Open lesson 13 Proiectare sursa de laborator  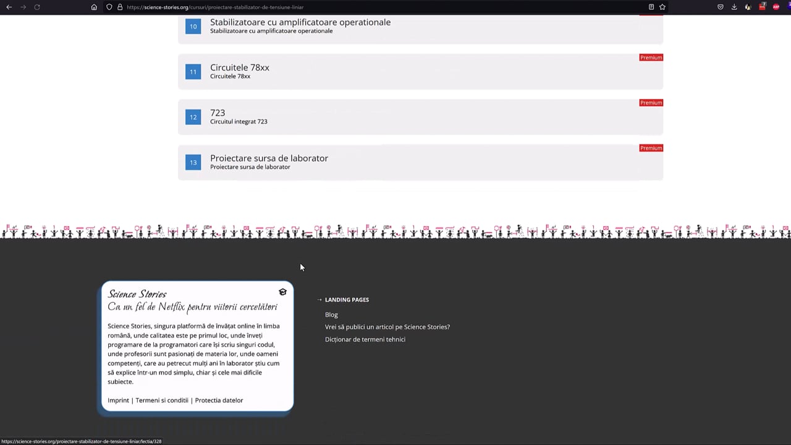coord(420,162)
